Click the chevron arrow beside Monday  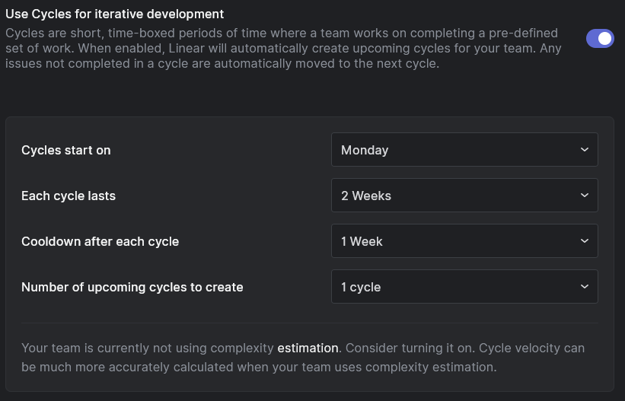585,149
